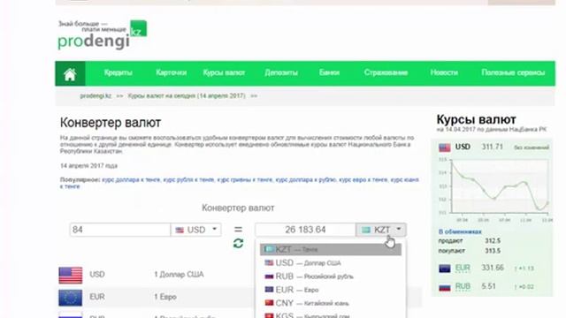Select EUR — Евро in the dropdown list

click(331, 290)
